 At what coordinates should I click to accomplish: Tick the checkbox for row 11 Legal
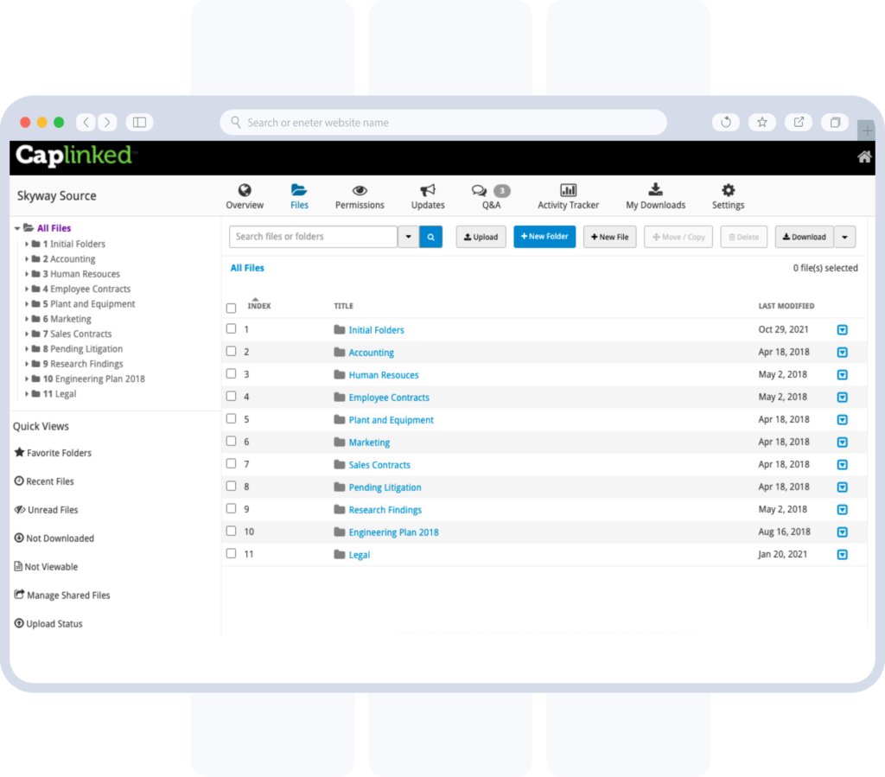click(x=231, y=553)
